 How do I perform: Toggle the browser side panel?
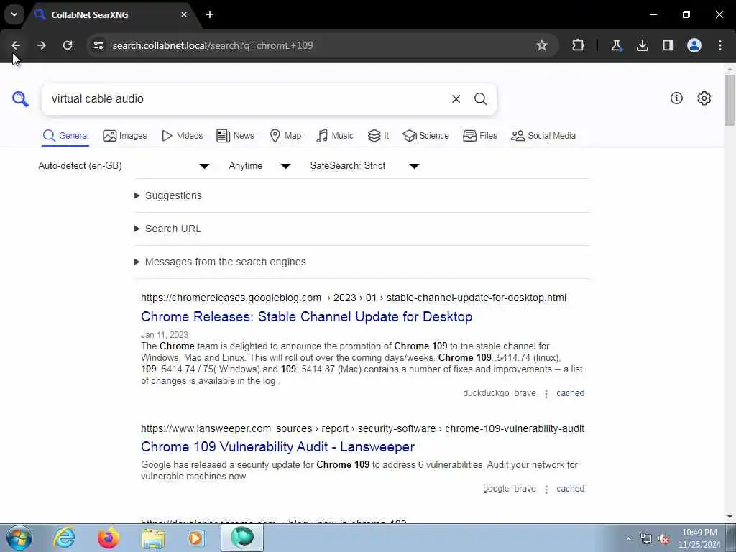668,45
